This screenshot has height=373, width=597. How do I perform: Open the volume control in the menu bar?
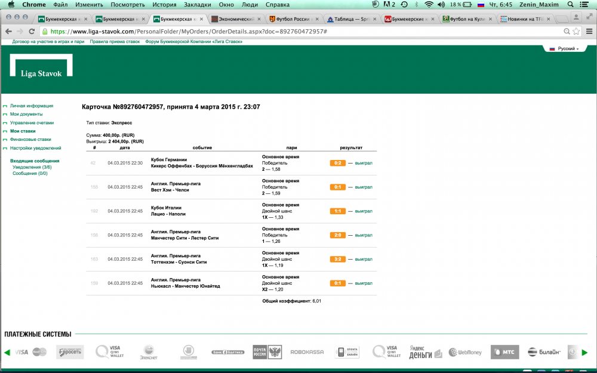click(441, 5)
